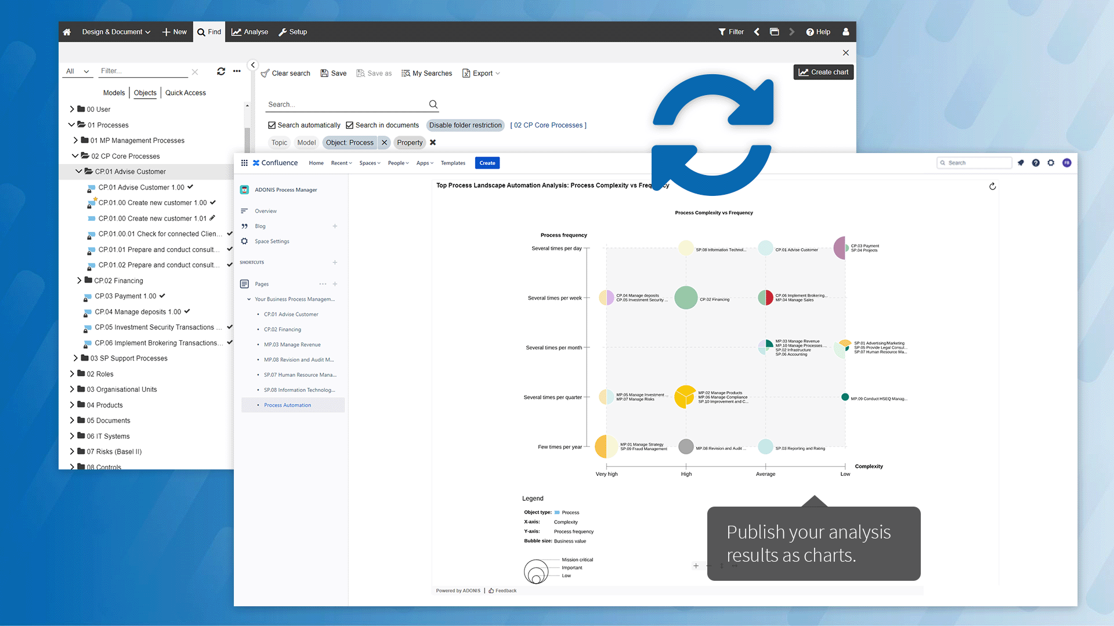Screen dimensions: 1114x626
Task: Open the Analyse menu
Action: [x=249, y=32]
